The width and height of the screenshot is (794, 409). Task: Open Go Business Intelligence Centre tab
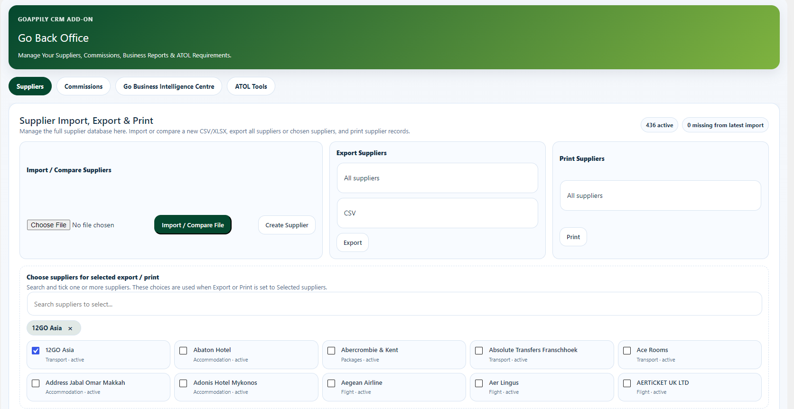click(168, 86)
